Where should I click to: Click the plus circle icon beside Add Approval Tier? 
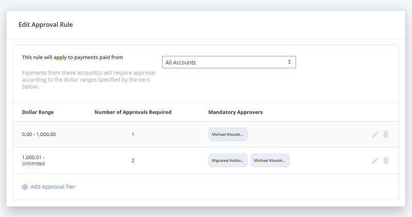(25, 187)
